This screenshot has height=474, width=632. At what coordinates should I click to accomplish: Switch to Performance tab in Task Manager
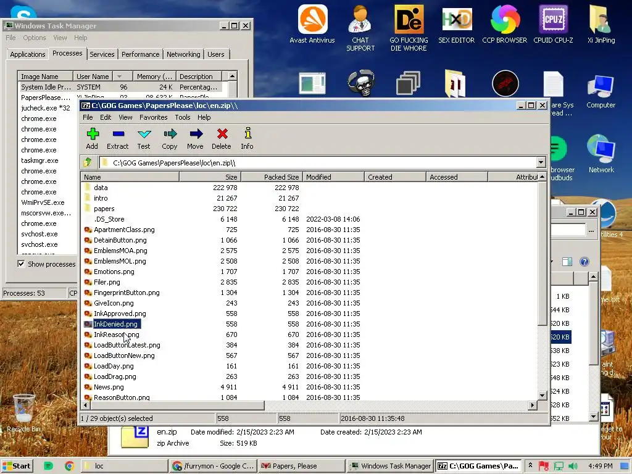[140, 54]
